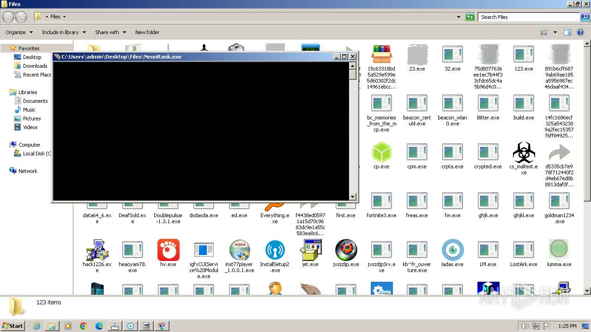Open Microsoft Edge from the taskbar

click(99, 326)
